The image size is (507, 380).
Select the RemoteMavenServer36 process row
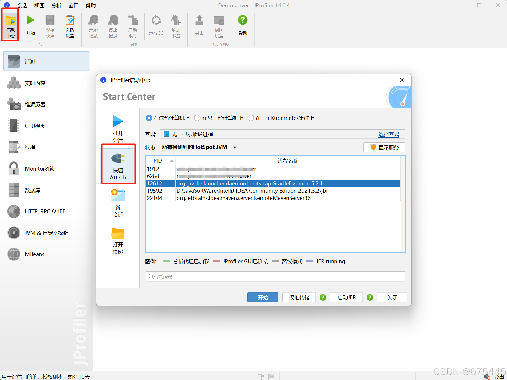click(x=273, y=198)
